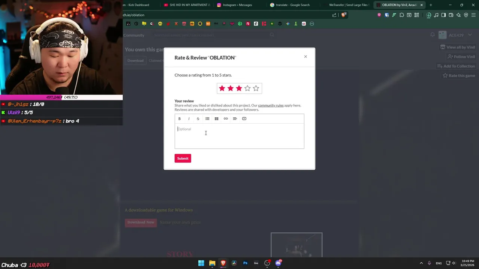This screenshot has height=269, width=479.
Task: Switch to WeTransfer tab
Action: pyautogui.click(x=349, y=5)
